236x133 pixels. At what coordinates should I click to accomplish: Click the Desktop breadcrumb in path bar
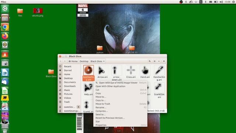(x=84, y=61)
